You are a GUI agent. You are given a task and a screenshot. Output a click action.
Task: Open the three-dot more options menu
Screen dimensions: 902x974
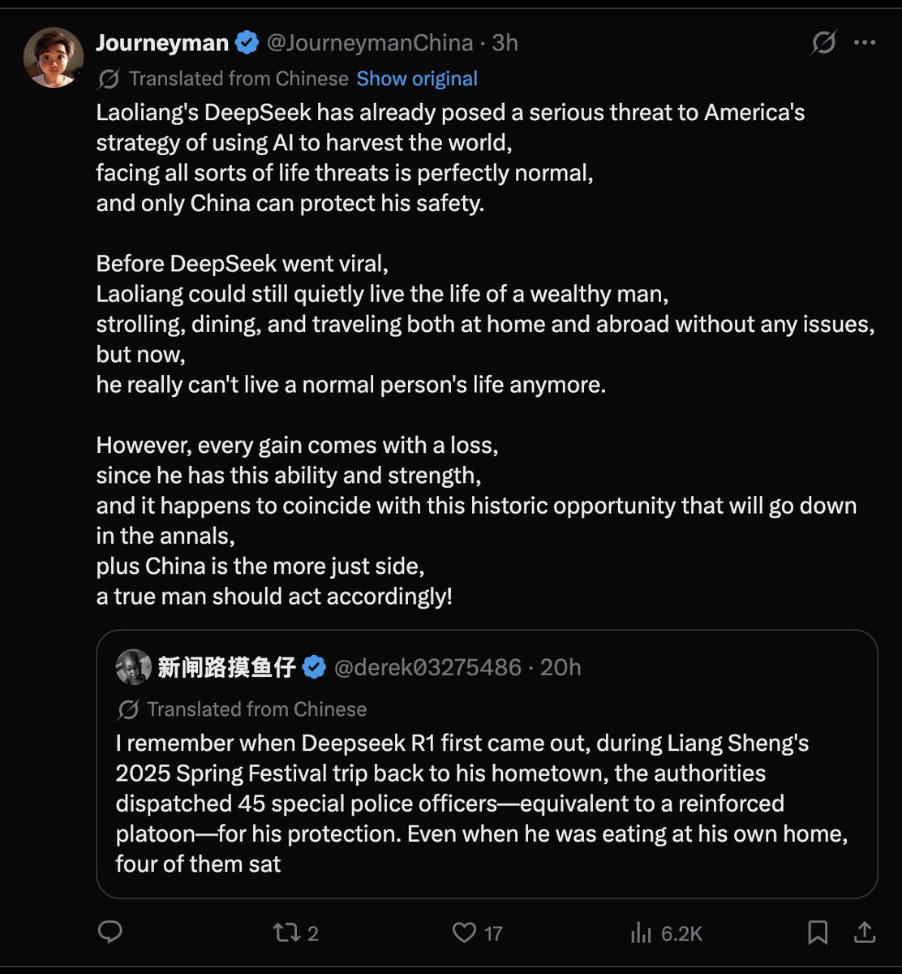(865, 43)
